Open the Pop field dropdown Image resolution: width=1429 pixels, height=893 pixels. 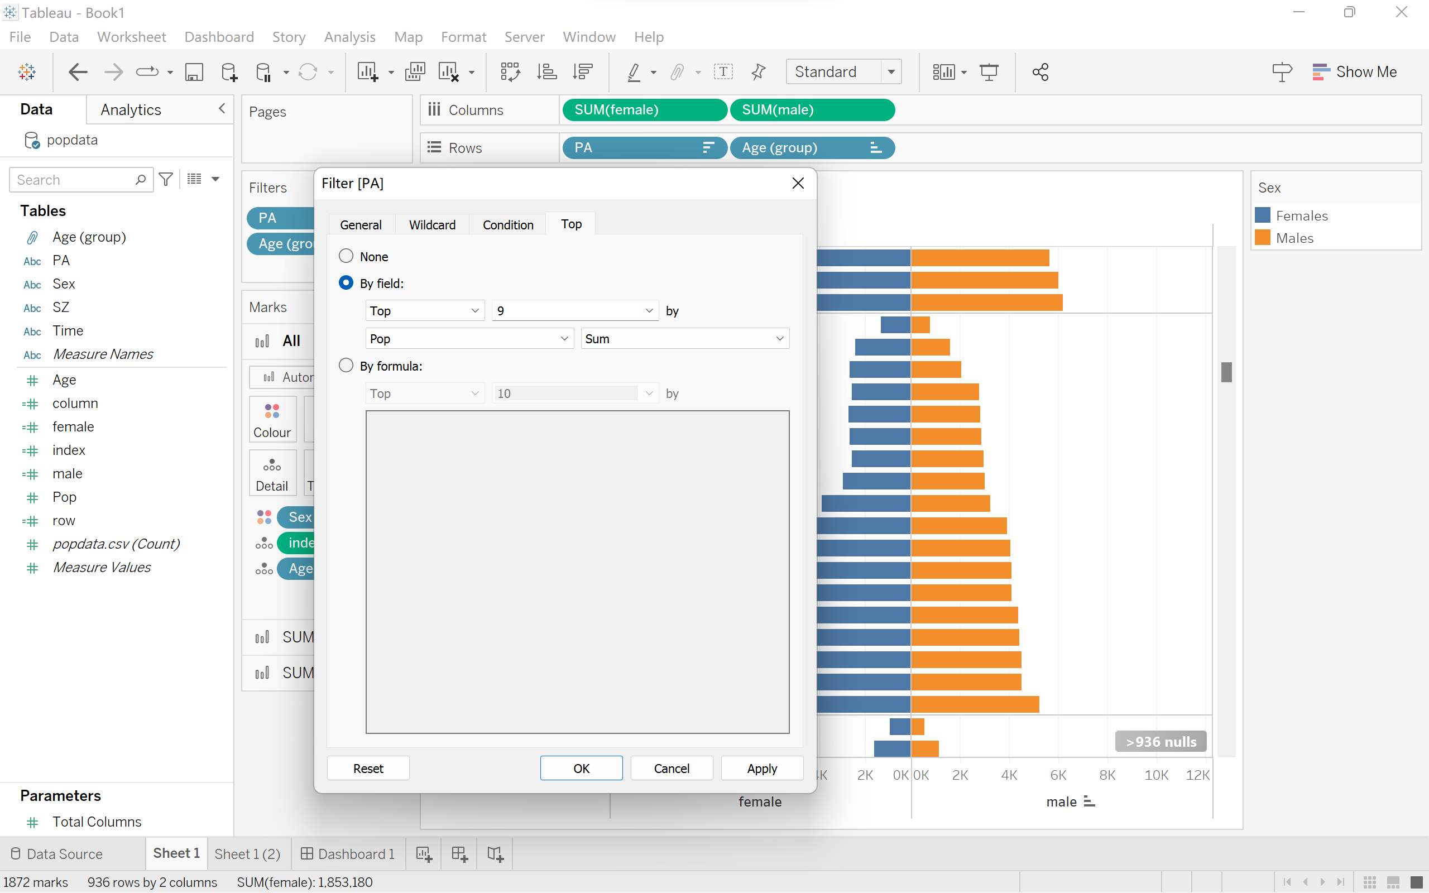point(469,338)
